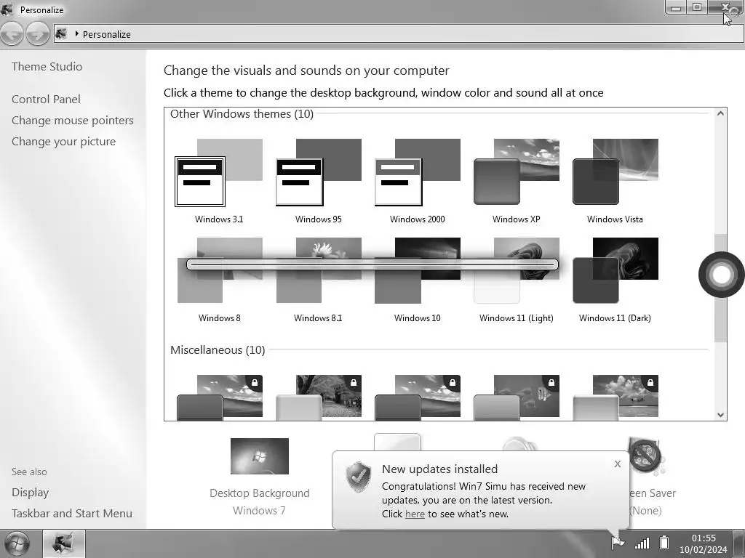Select the Windows 3.1 theme

(219, 181)
